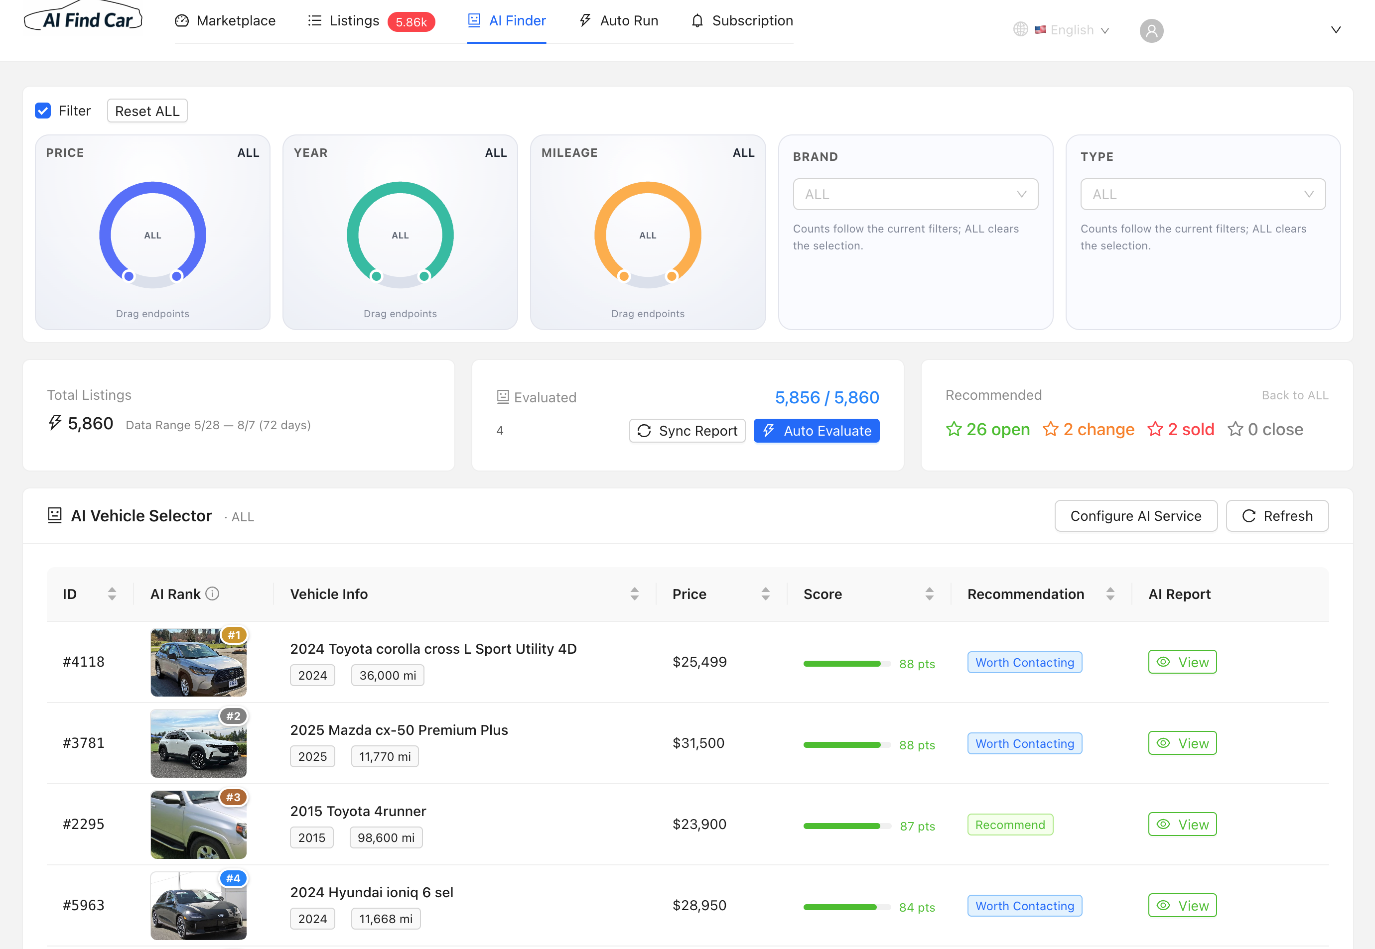Open the Subscription tab

pos(741,21)
